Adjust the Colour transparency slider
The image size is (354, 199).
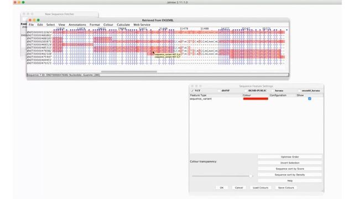click(251, 176)
